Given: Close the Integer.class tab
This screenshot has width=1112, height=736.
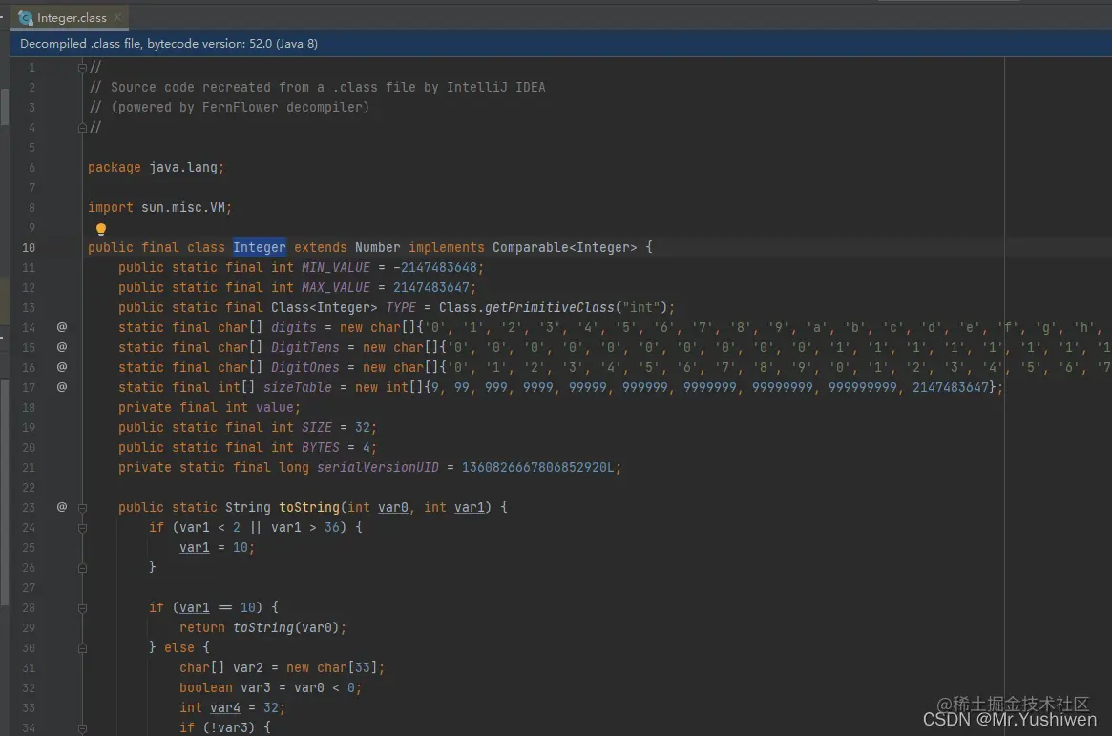Looking at the screenshot, I should coord(117,17).
